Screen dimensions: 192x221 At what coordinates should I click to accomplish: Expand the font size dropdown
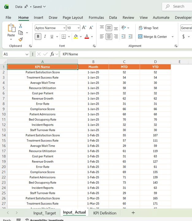pos(78,28)
